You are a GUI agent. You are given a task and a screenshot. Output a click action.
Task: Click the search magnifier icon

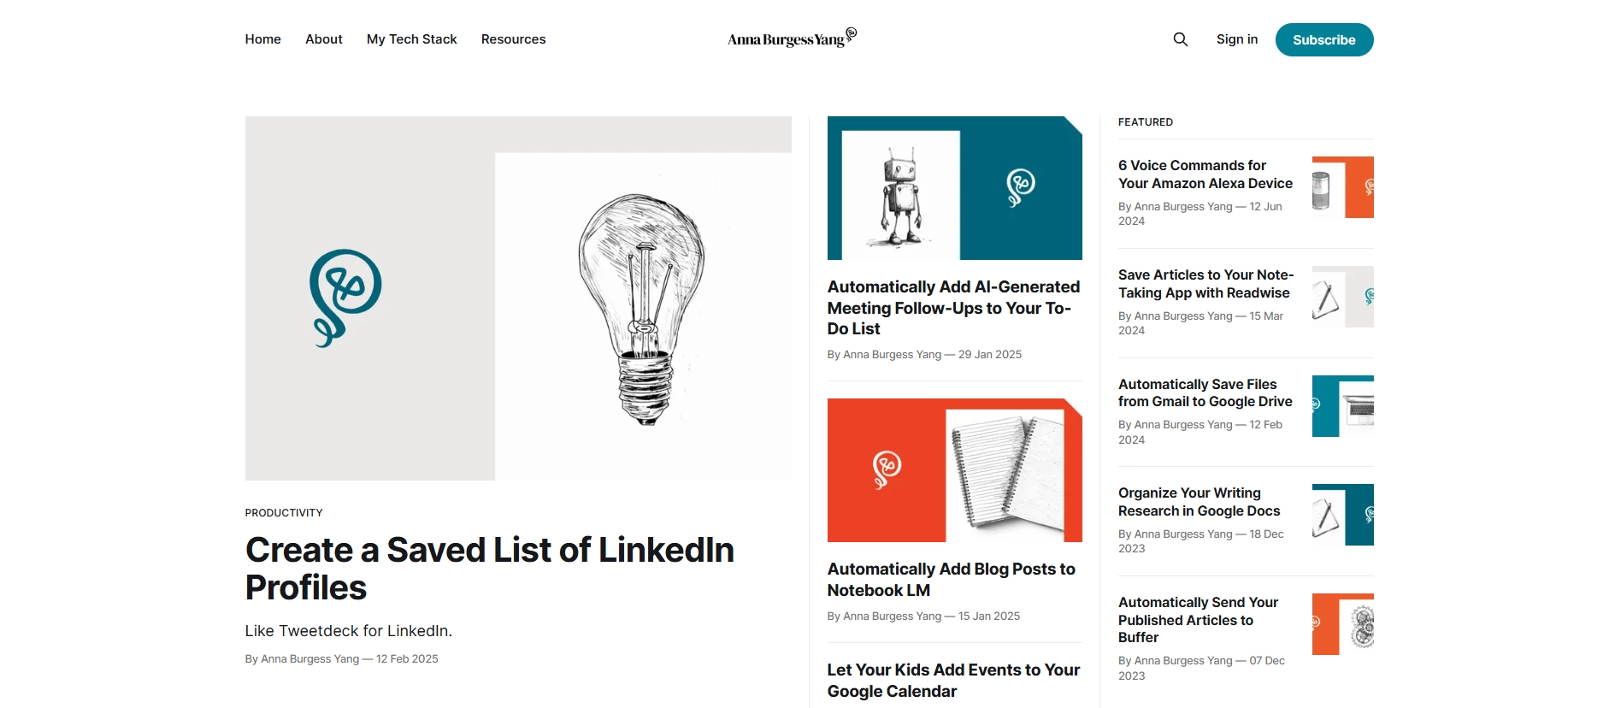pyautogui.click(x=1180, y=39)
